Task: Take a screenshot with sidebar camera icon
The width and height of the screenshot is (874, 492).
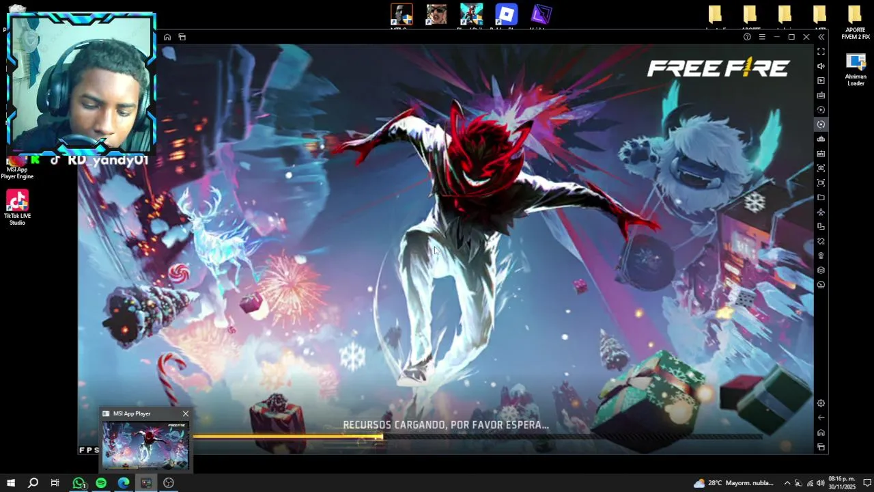Action: (821, 168)
